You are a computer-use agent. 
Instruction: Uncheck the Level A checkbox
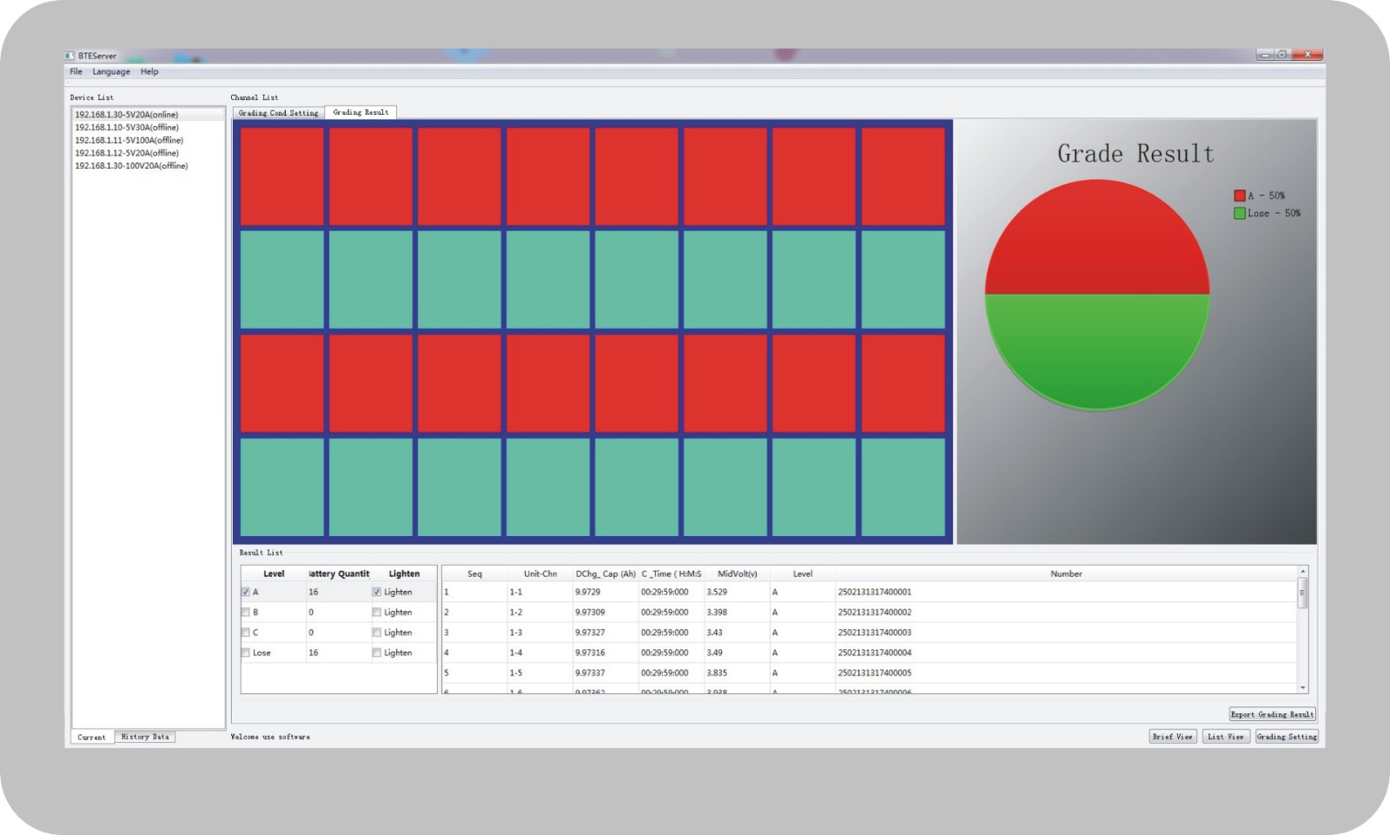point(246,592)
